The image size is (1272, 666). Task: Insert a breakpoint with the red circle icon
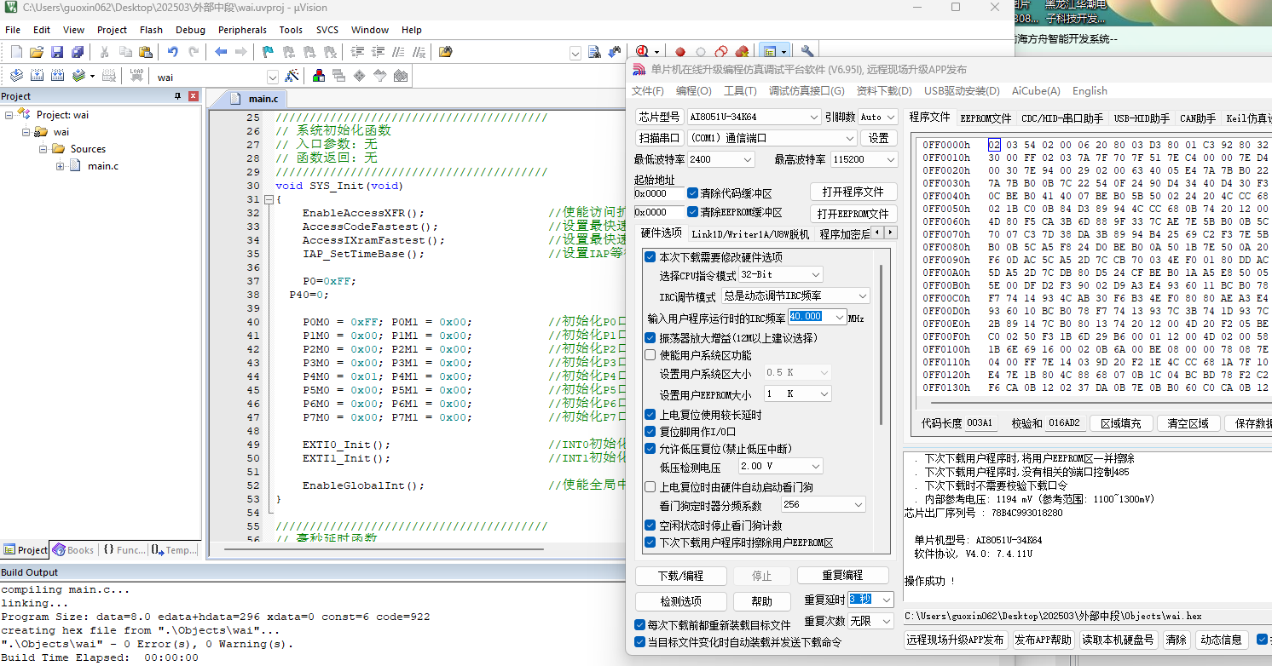pyautogui.click(x=680, y=52)
